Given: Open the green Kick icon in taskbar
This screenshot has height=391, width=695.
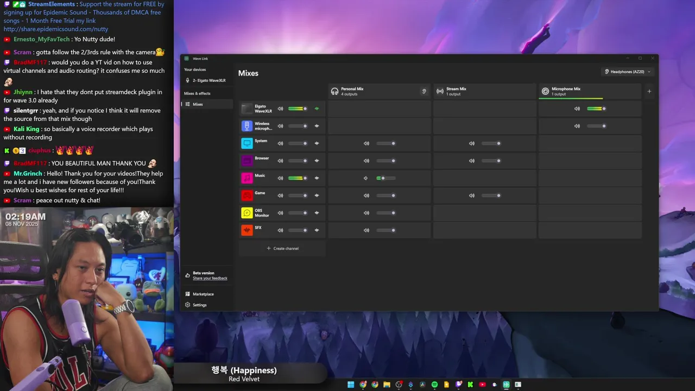Looking at the screenshot, I should 470,384.
